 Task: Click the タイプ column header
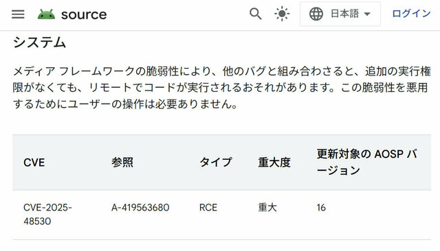[x=215, y=163]
